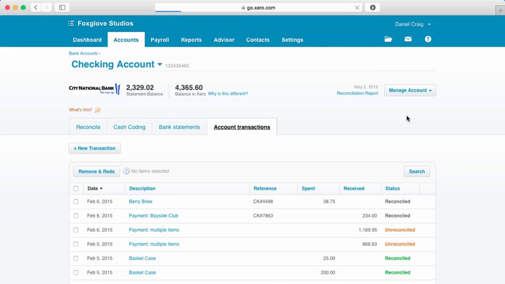Screen dimensions: 505x284
Task: Open a new Safari tab with plus
Action: point(500,10)
